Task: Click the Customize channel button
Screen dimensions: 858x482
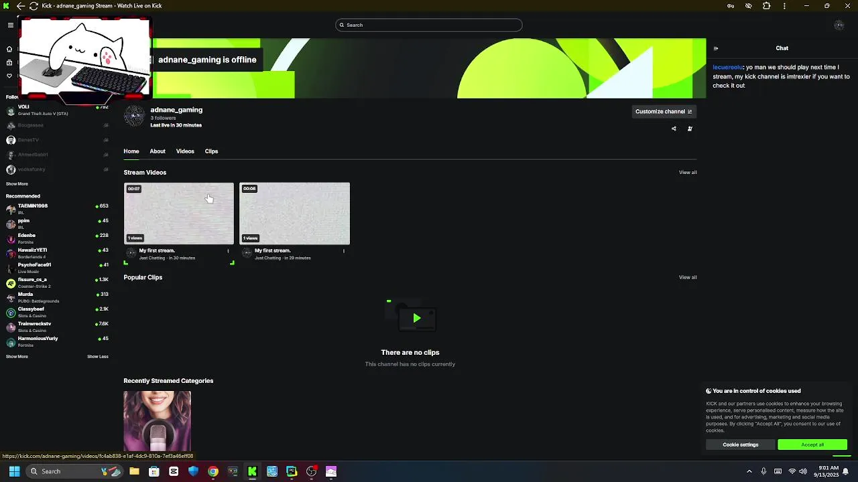Action: tap(664, 112)
